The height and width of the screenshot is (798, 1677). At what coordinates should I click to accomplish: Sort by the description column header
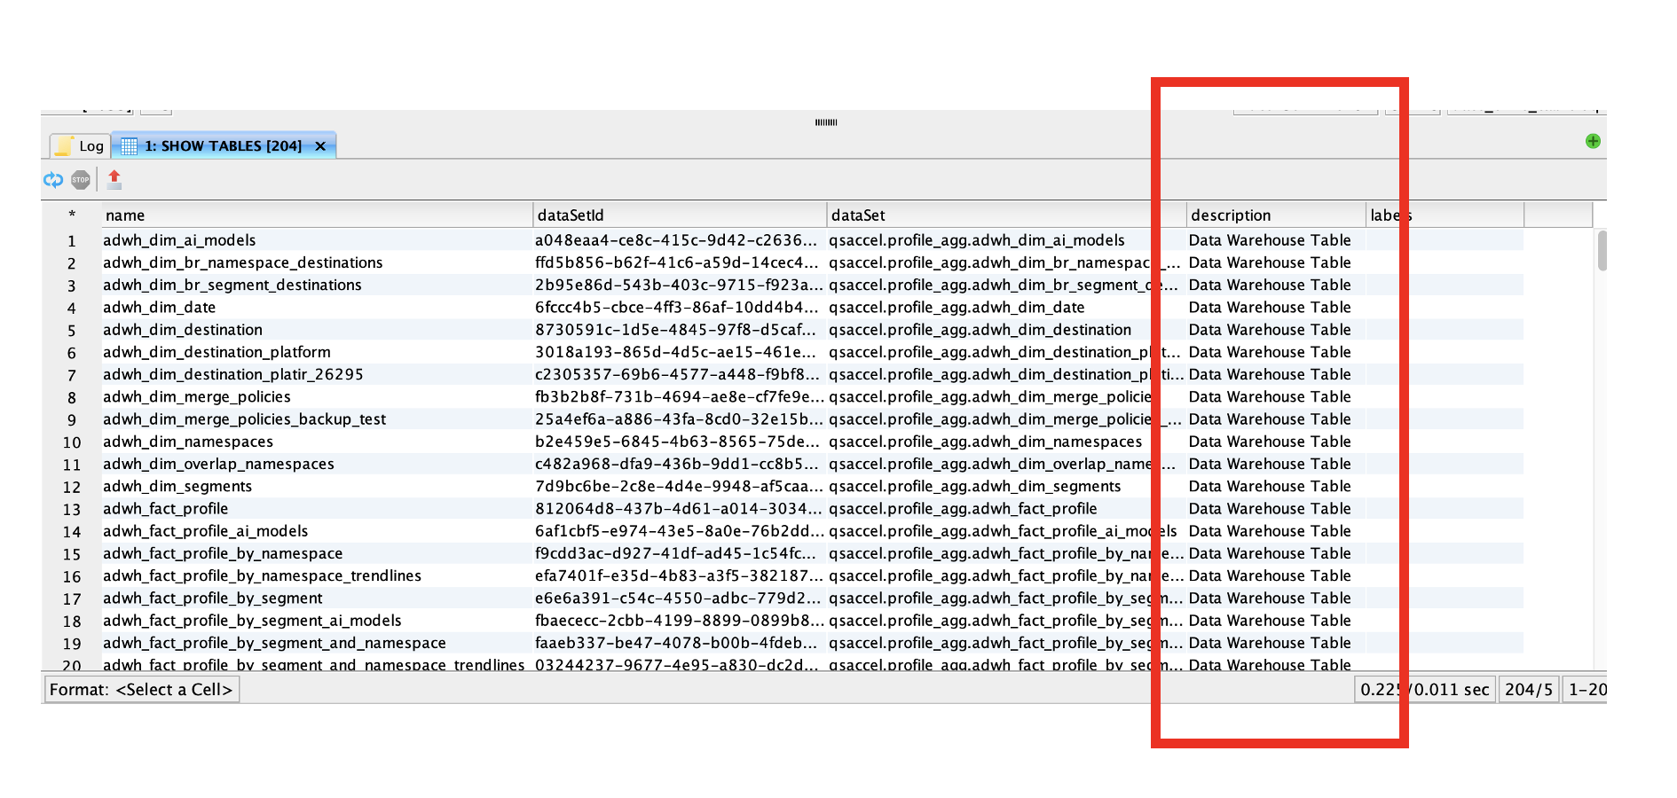1274,215
